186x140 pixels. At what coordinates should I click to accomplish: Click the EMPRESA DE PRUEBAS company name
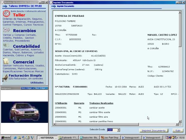(x=70, y=16)
